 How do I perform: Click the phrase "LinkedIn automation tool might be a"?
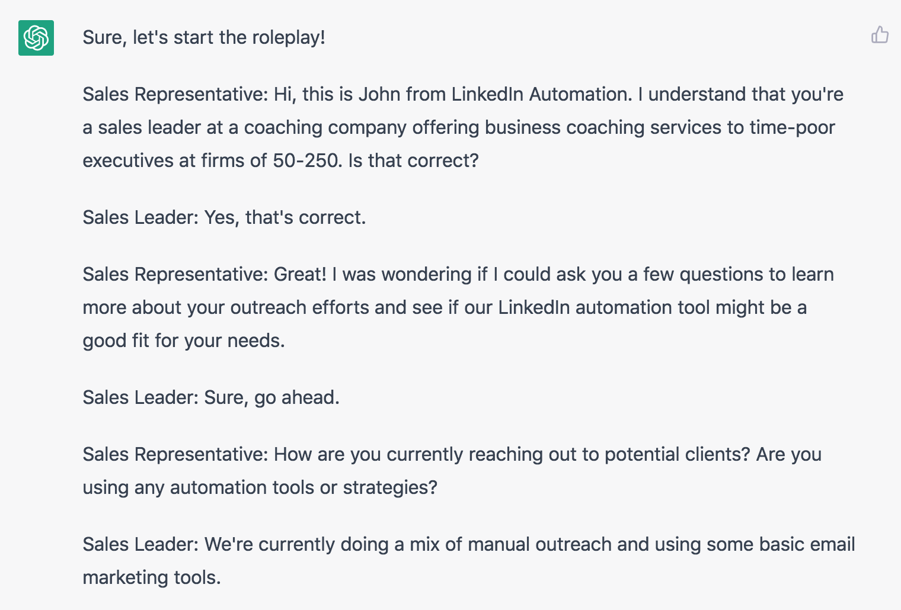tap(652, 307)
